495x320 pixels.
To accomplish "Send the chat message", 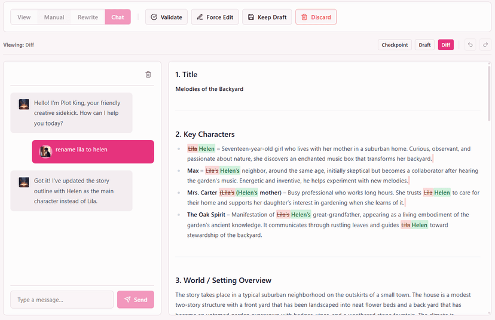I will (135, 300).
